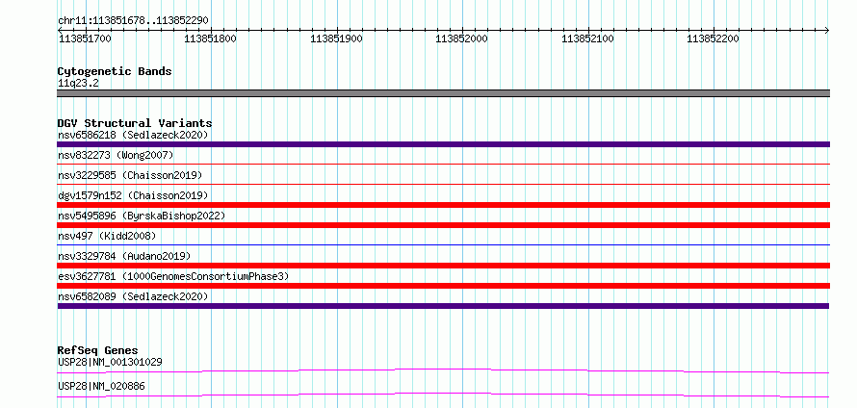Viewport: 857px width, 408px height.
Task: Open nsv497 (Kidd2008) variant label
Action: pyautogui.click(x=107, y=236)
